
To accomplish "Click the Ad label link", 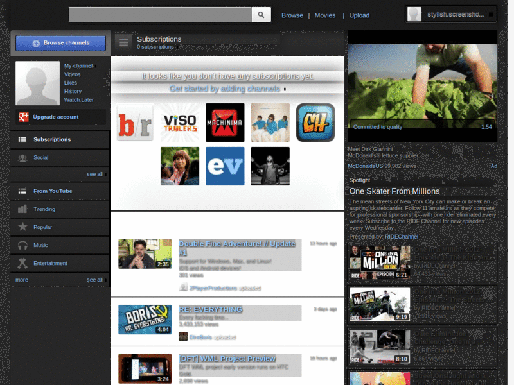I will tap(493, 166).
